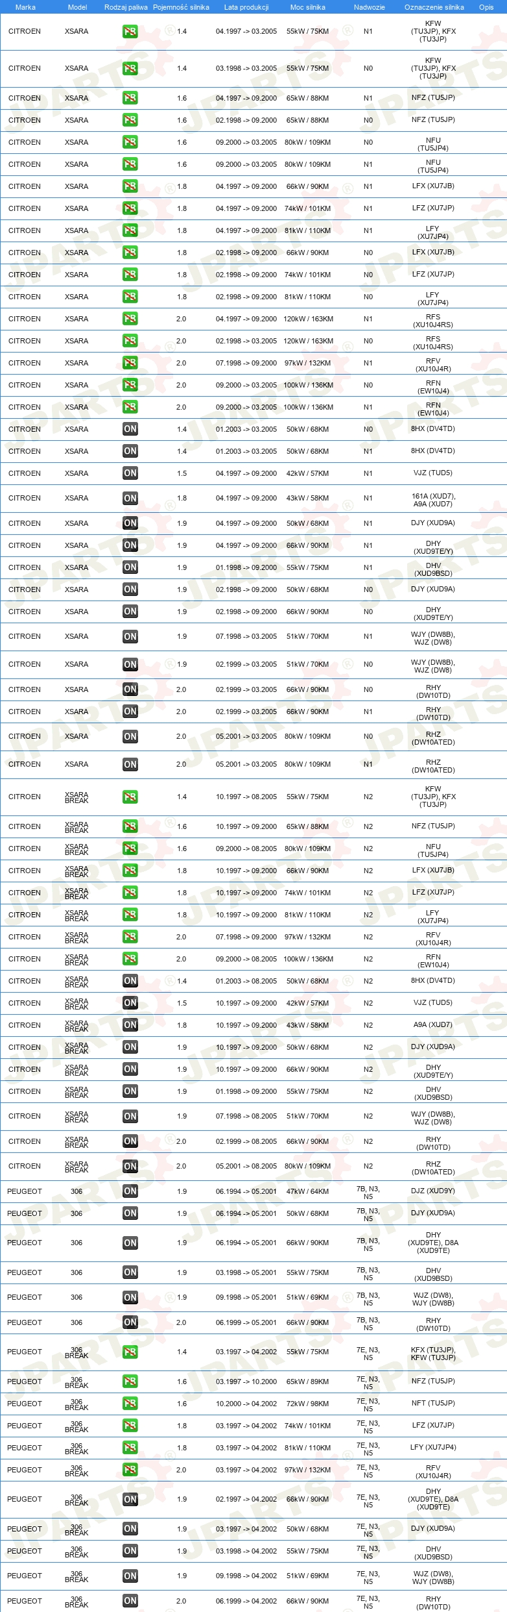Click diesel icon in 306 Break 2.0 RHY row

click(130, 1601)
